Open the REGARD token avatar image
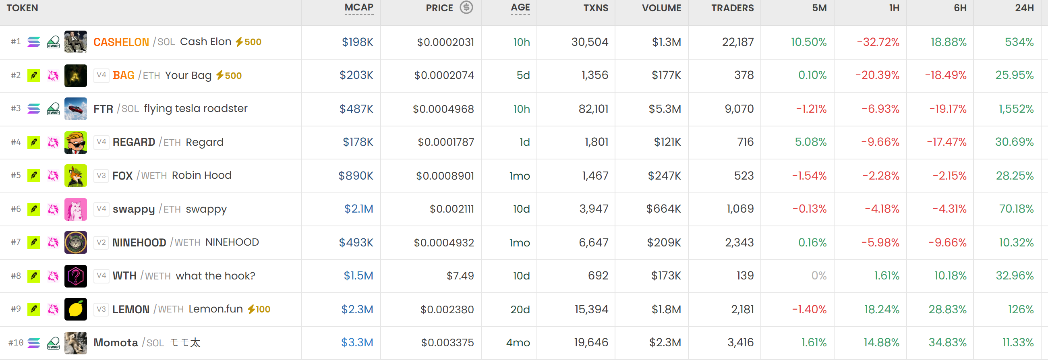 (x=76, y=143)
